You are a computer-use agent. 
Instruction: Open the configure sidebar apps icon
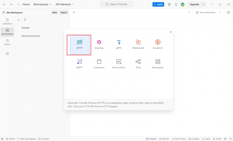(7, 54)
